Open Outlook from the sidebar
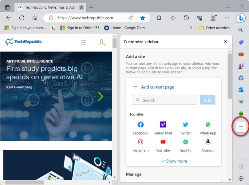The width and height of the screenshot is (249, 185). point(241,90)
